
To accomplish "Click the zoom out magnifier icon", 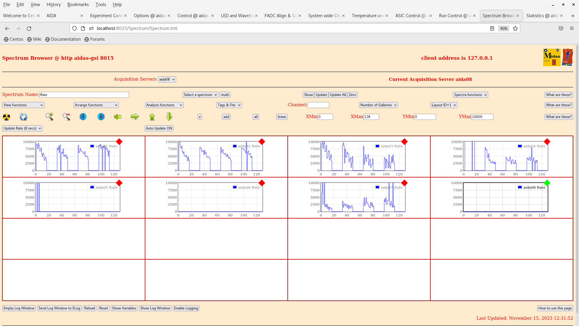I will [x=66, y=117].
